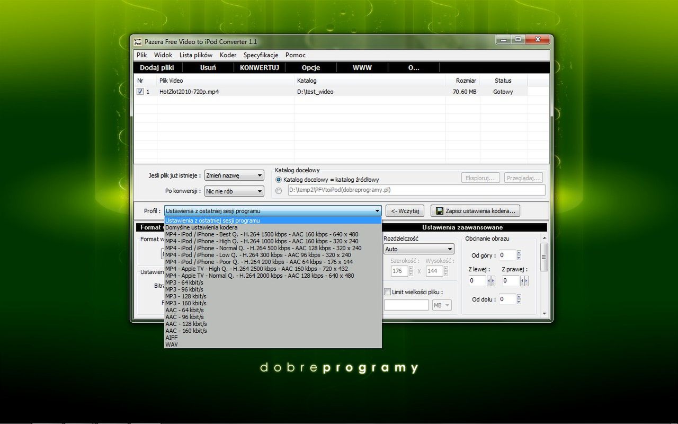Click the 'O...' toolbar button
This screenshot has height=424, width=678.
click(414, 68)
